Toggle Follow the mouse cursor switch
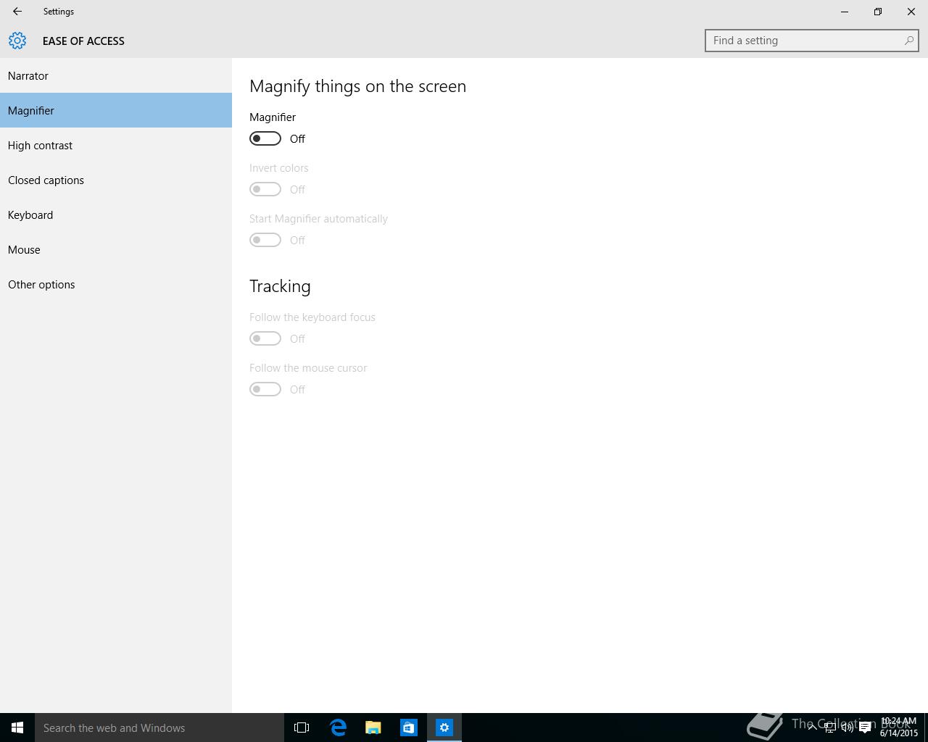 265,389
